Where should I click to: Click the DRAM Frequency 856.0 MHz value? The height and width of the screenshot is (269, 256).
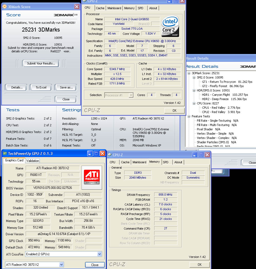point(166,195)
